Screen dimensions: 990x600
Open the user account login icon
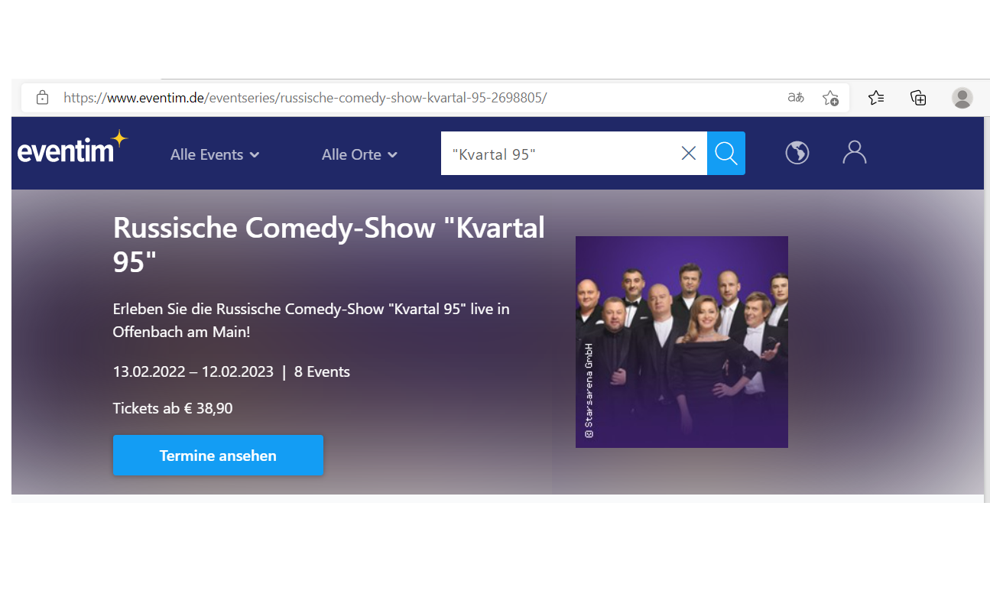point(854,153)
